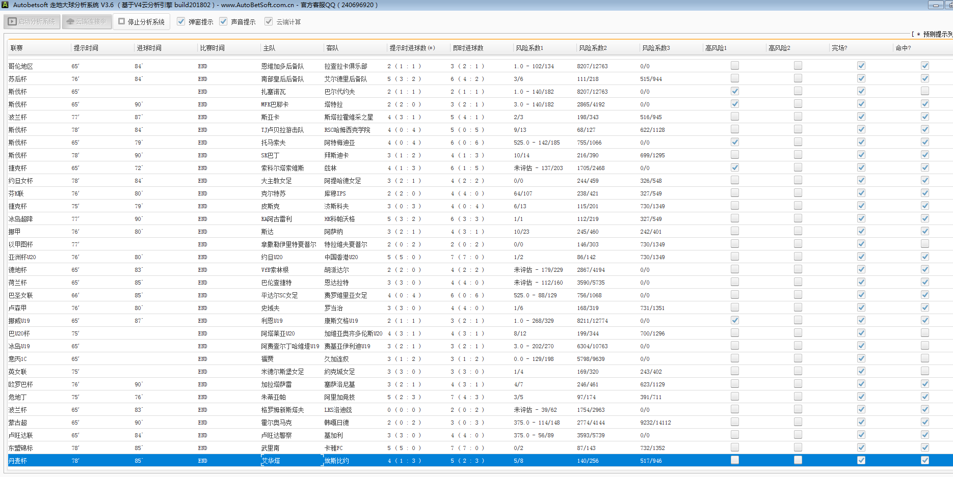
Task: Check 命中? box in the 以甲图杯 row
Action: coord(924,244)
